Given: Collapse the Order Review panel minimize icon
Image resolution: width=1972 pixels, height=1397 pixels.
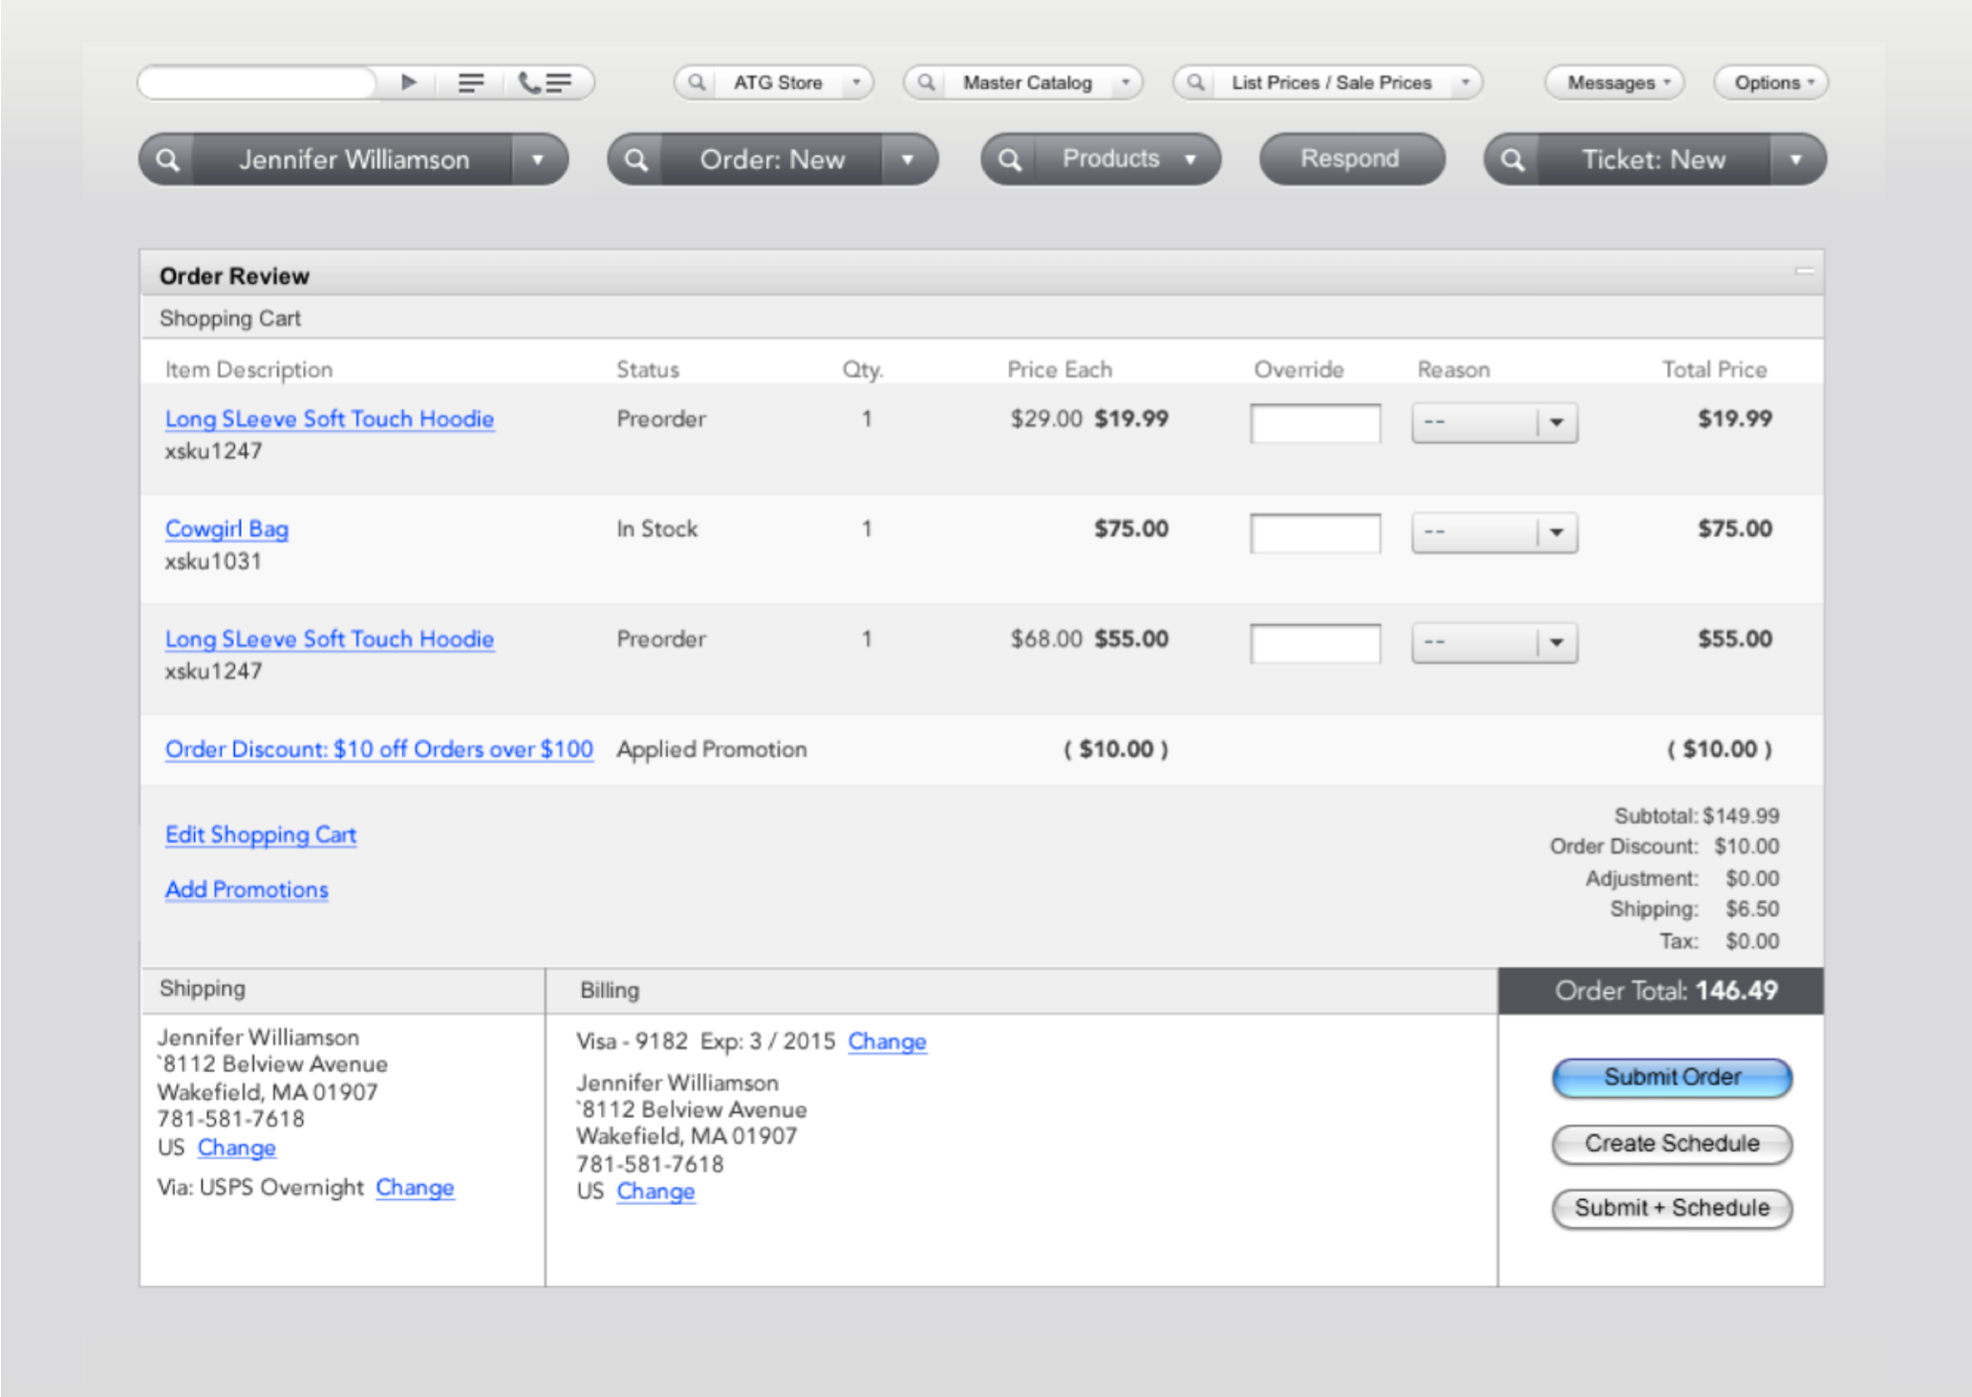Looking at the screenshot, I should tap(1804, 271).
